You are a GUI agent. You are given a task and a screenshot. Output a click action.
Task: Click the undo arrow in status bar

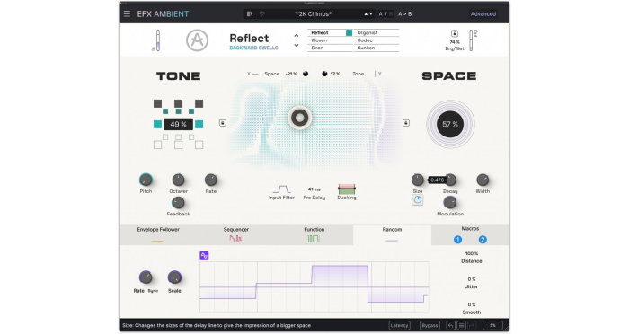pyautogui.click(x=450, y=326)
